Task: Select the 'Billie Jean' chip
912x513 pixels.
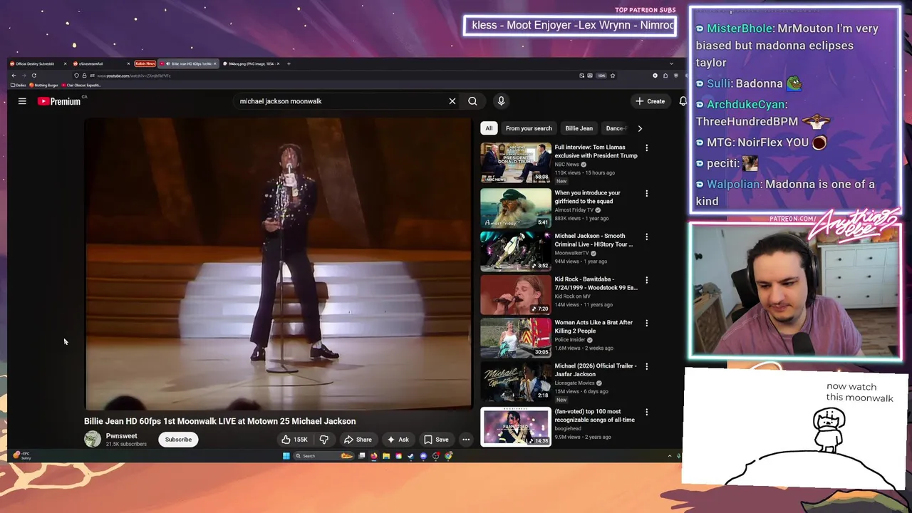Action: [x=579, y=128]
